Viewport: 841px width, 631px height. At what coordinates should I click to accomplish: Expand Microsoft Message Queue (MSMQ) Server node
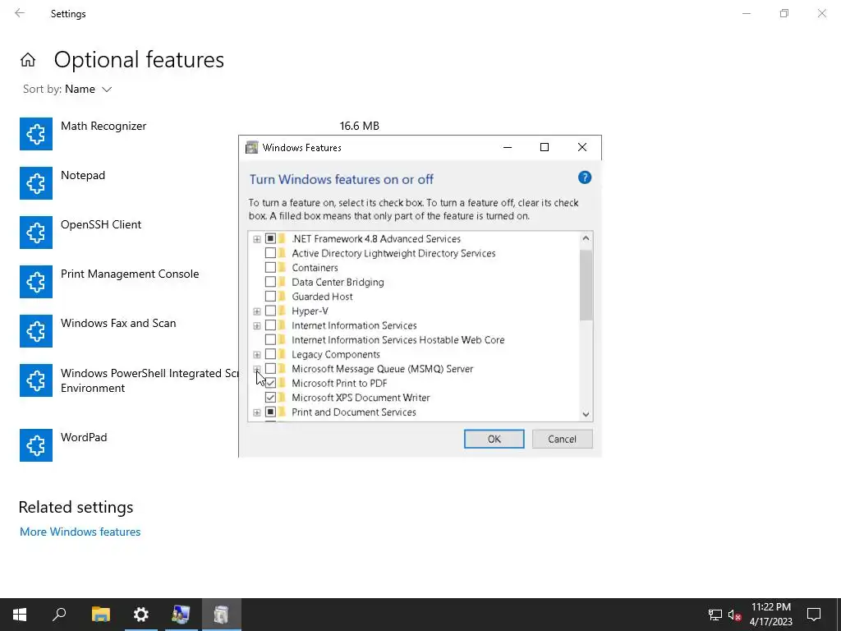[x=257, y=369]
